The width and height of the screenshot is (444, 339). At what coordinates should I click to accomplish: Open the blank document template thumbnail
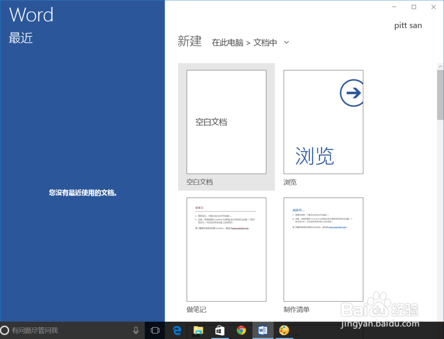(x=226, y=122)
